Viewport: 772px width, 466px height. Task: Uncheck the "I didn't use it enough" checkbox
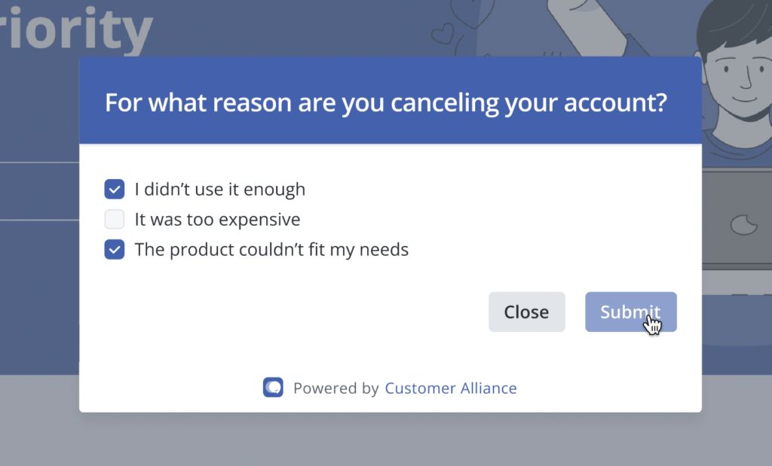point(115,189)
